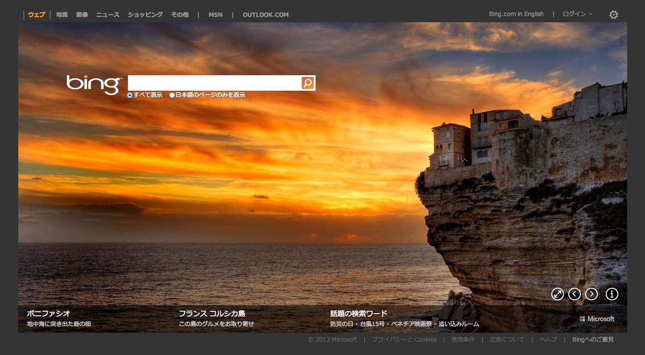645x355 pixels.
Task: Expand the ログイン dropdown
Action: 577,14
